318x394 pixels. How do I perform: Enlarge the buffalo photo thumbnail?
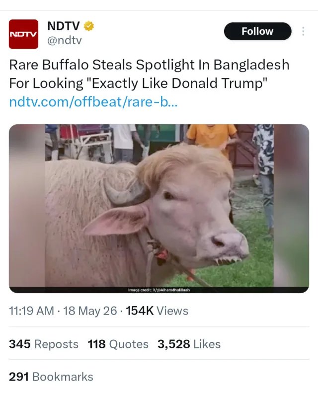[x=159, y=209]
